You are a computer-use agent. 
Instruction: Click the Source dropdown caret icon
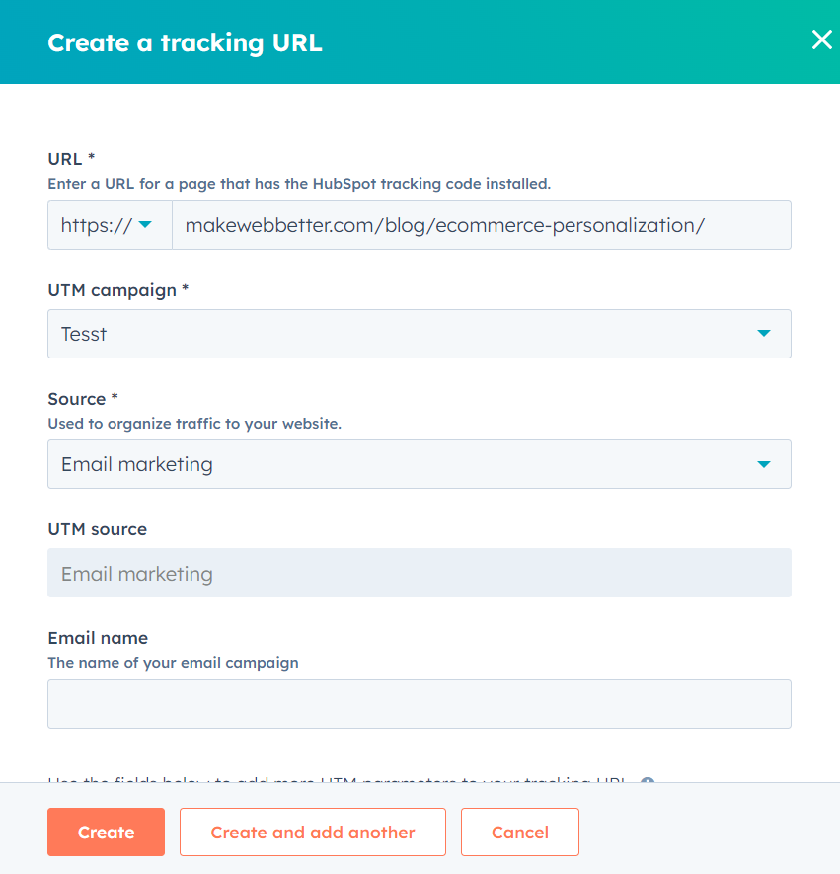pyautogui.click(x=763, y=464)
